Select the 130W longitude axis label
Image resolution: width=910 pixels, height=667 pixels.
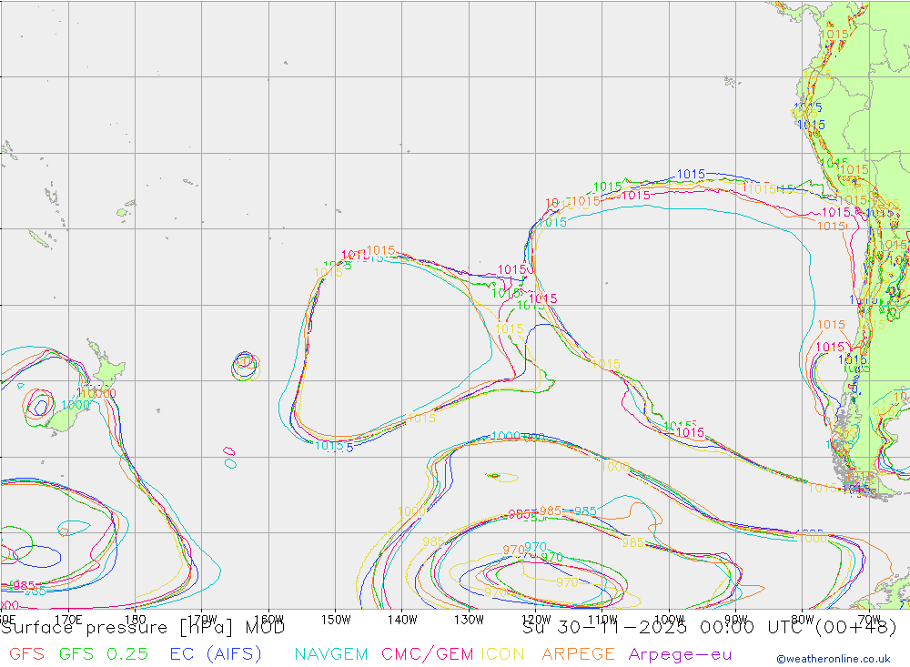coord(469,620)
